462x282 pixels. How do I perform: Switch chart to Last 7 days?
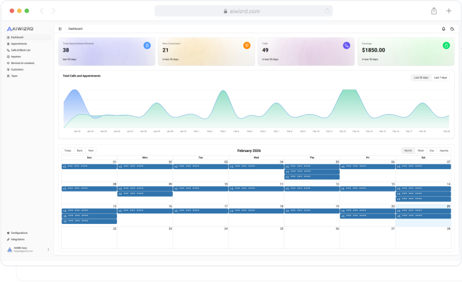441,77
